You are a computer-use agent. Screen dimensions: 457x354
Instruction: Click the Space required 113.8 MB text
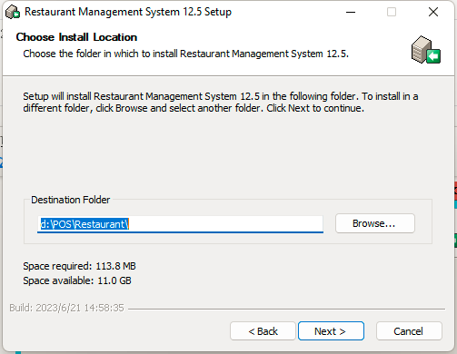tap(79, 266)
